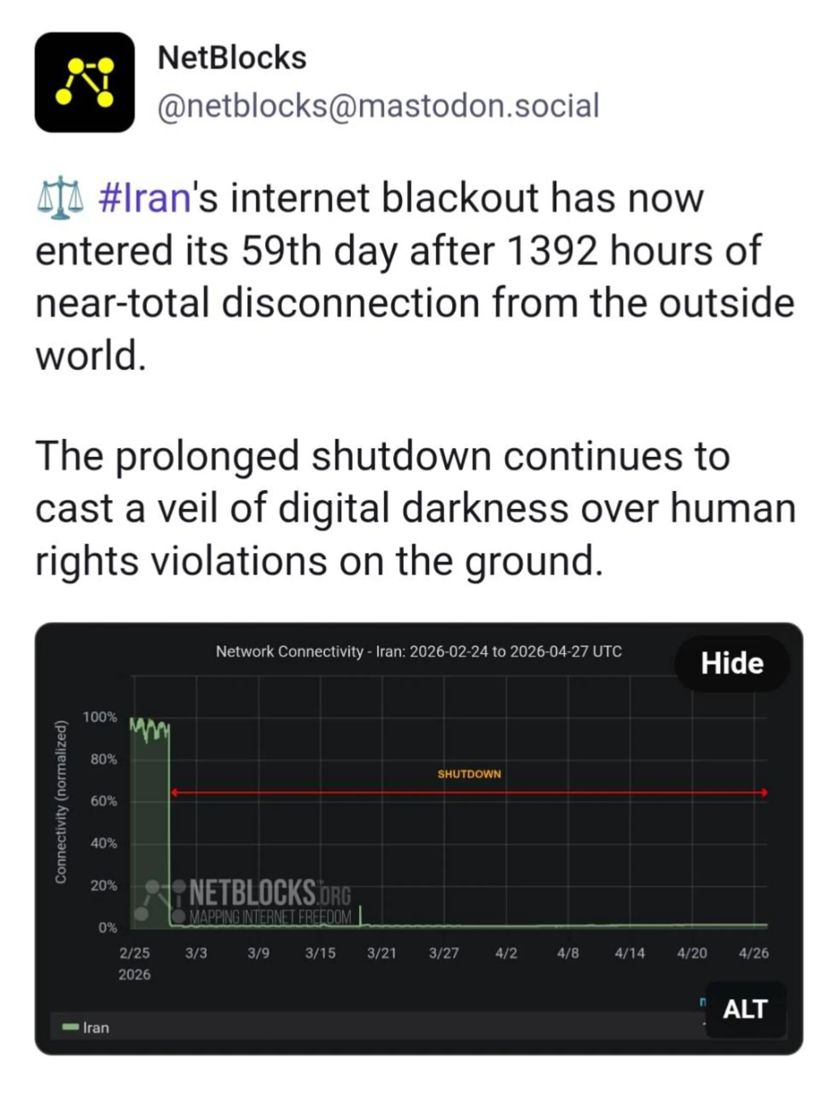The image size is (838, 1093).
Task: Click the orange SHUTDOWN label in chart
Action: click(x=469, y=774)
